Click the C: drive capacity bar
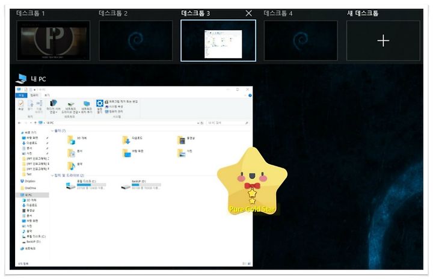The width and height of the screenshot is (433, 279). point(91,185)
